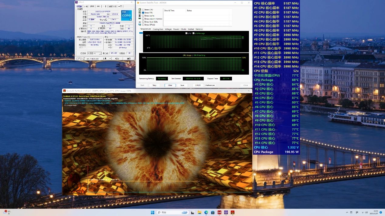This screenshot has height=216, width=385.
Task: Open the Statistics tab in AIDA64
Action: coord(199,29)
